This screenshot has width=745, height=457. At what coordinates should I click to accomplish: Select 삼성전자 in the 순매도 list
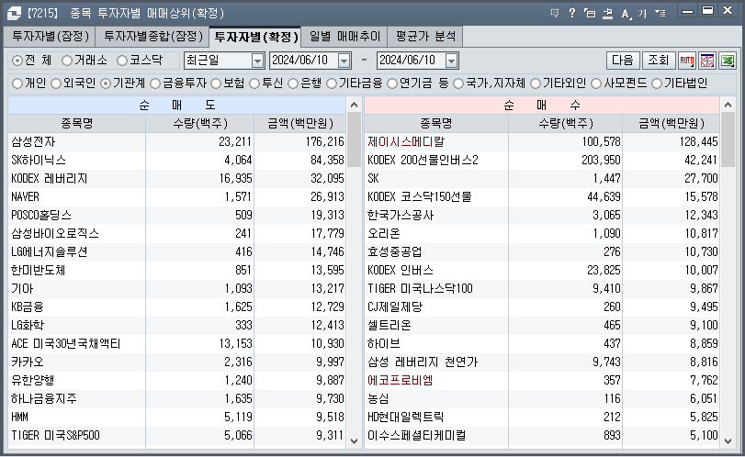[x=33, y=142]
